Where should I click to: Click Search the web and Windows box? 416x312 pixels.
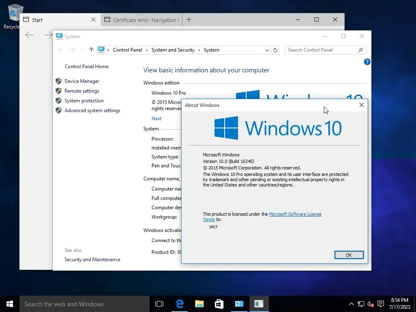84,304
